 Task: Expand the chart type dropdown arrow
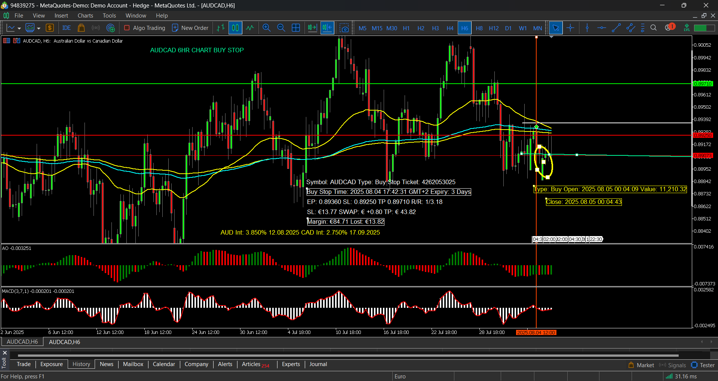[19, 28]
